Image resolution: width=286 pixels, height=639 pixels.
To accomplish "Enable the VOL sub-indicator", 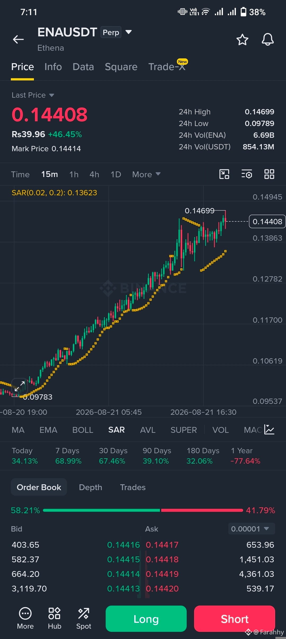I will click(221, 430).
